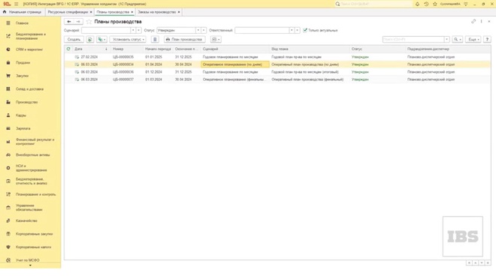Clear the Сценарий filter with x

coord(138,30)
